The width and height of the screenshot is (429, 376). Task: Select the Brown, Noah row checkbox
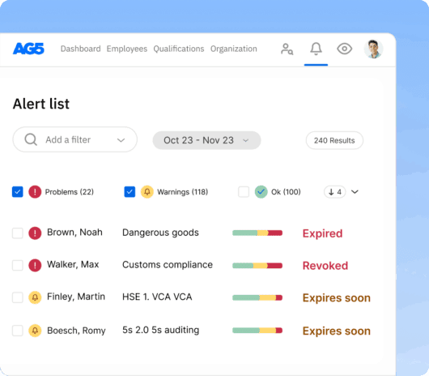pyautogui.click(x=18, y=233)
